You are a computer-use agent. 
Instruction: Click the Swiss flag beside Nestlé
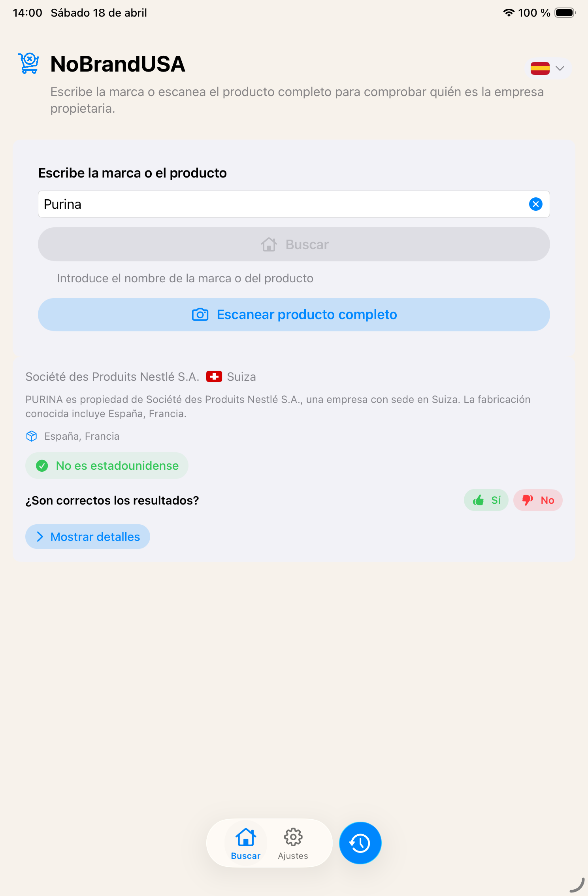(x=214, y=376)
